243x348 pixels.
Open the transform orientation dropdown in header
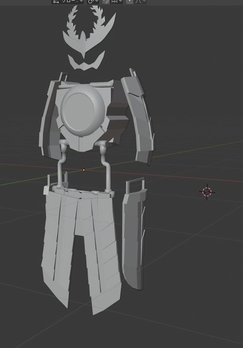point(68,2)
